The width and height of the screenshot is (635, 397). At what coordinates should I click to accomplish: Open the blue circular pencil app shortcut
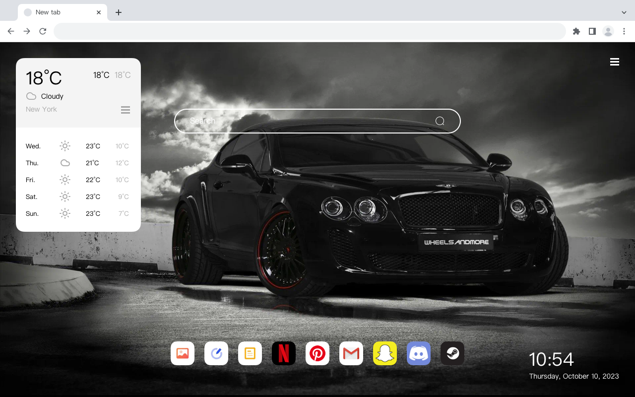click(x=216, y=353)
